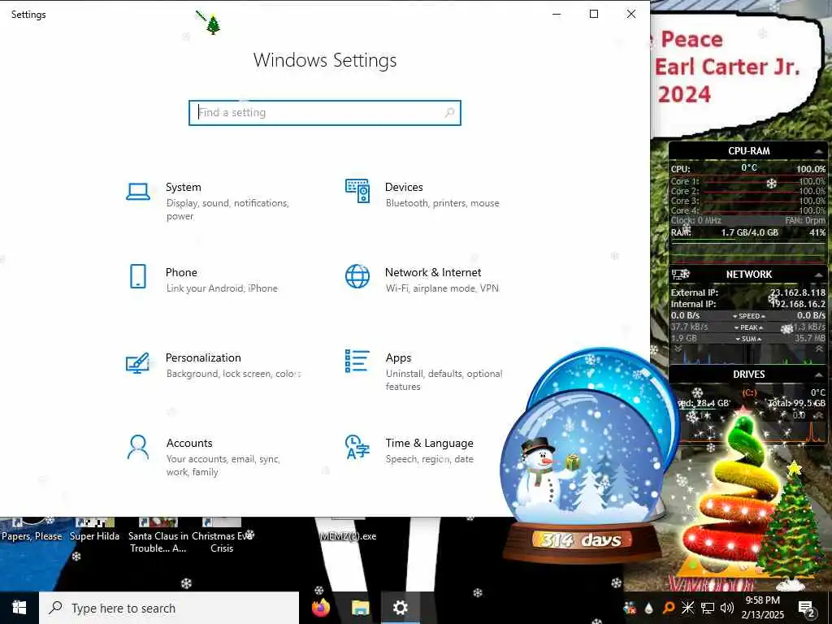Click the SPEED selector in NETWORK widget
This screenshot has width=832, height=624.
pos(748,316)
